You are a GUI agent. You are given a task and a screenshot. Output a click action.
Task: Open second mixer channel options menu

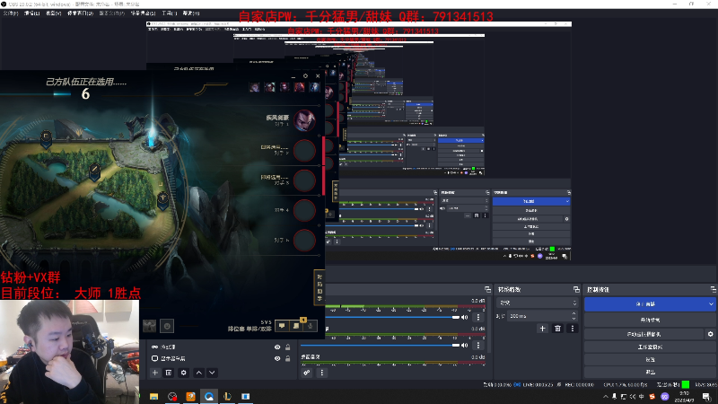[478, 346]
